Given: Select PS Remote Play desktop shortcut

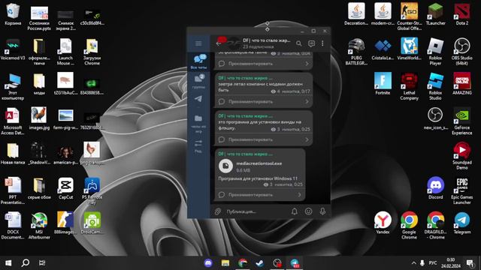Looking at the screenshot, I should coord(92,191).
